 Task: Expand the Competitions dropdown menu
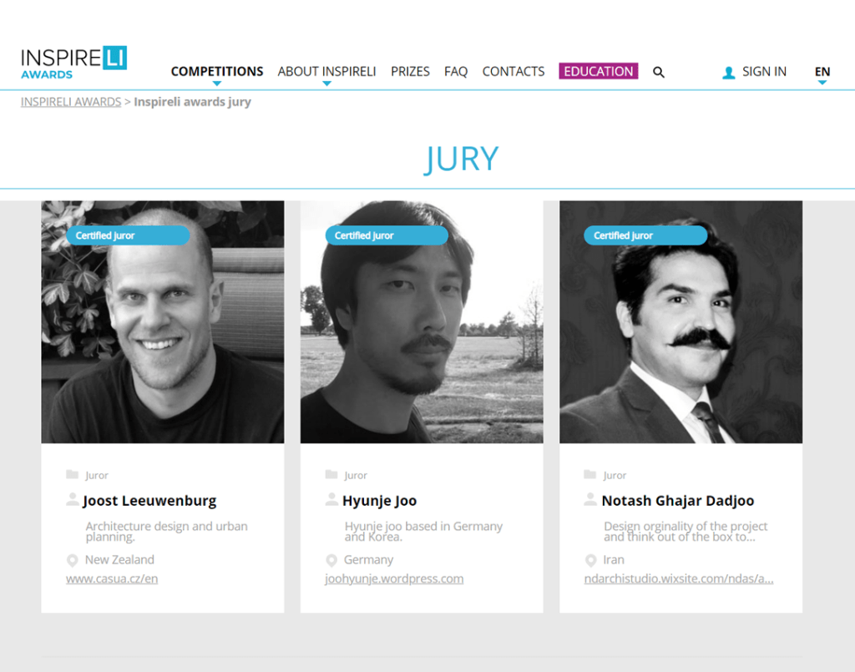217,72
